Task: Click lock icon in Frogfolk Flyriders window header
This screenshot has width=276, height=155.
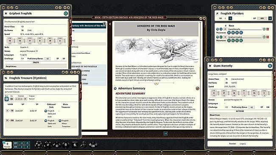Action: 261,8
